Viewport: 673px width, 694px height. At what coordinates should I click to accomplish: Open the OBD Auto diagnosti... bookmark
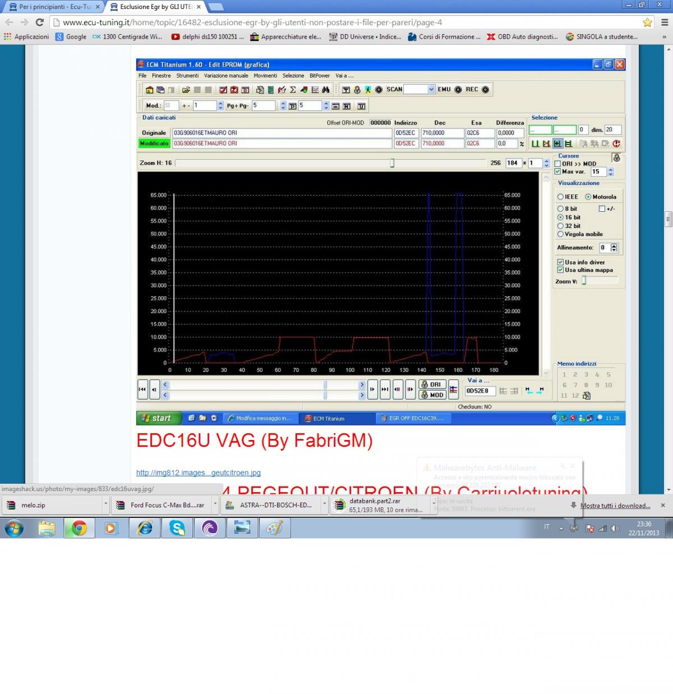[x=522, y=37]
